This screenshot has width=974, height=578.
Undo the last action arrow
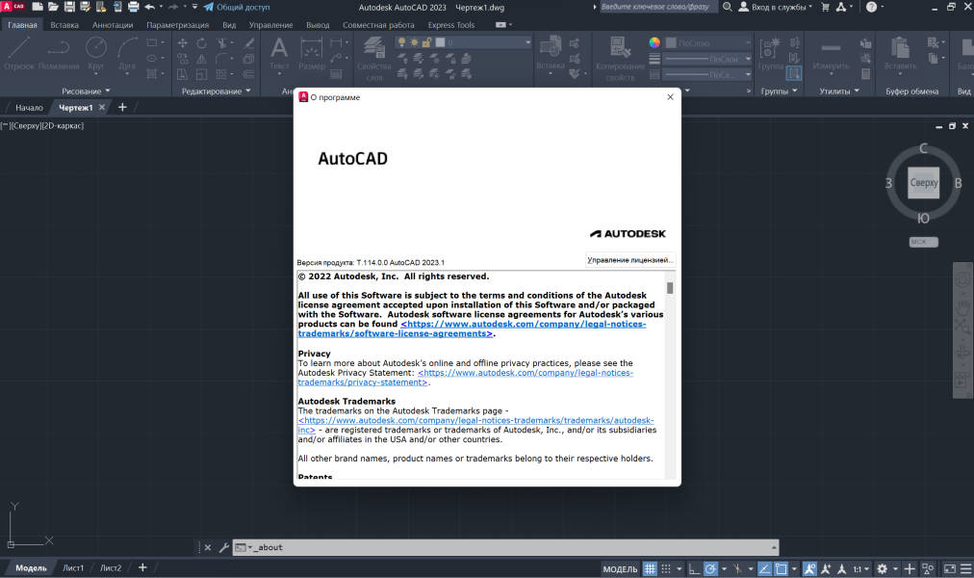click(150, 7)
